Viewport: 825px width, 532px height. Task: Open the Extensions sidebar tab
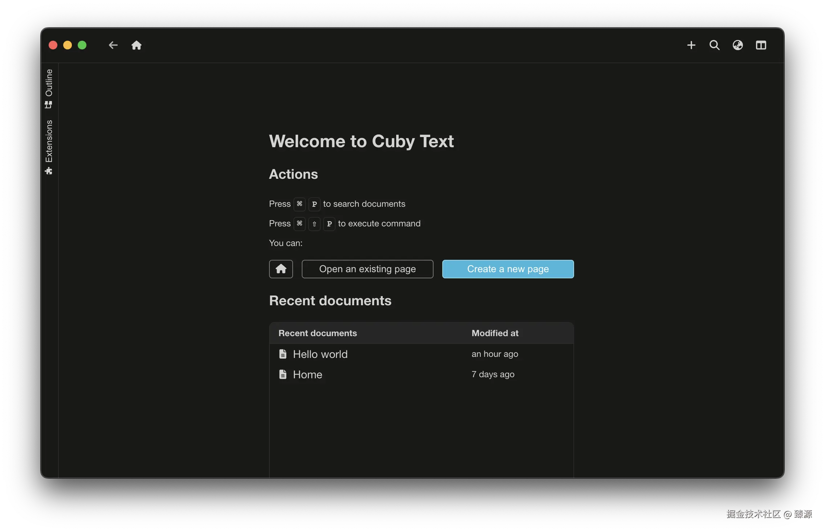49,147
